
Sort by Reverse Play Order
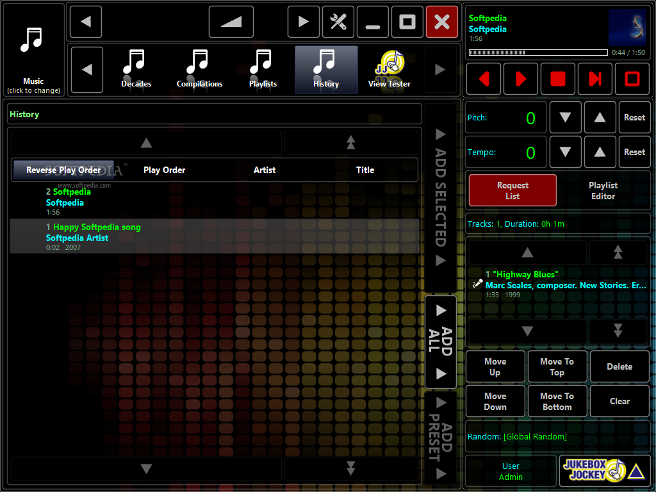tap(63, 170)
